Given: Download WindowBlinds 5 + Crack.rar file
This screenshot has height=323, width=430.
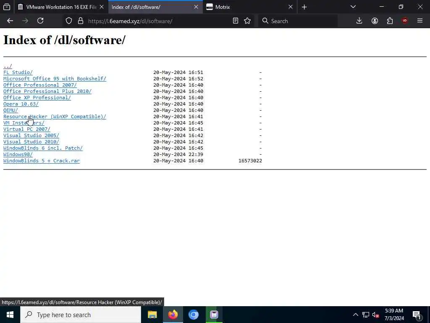Looking at the screenshot, I should (42, 161).
